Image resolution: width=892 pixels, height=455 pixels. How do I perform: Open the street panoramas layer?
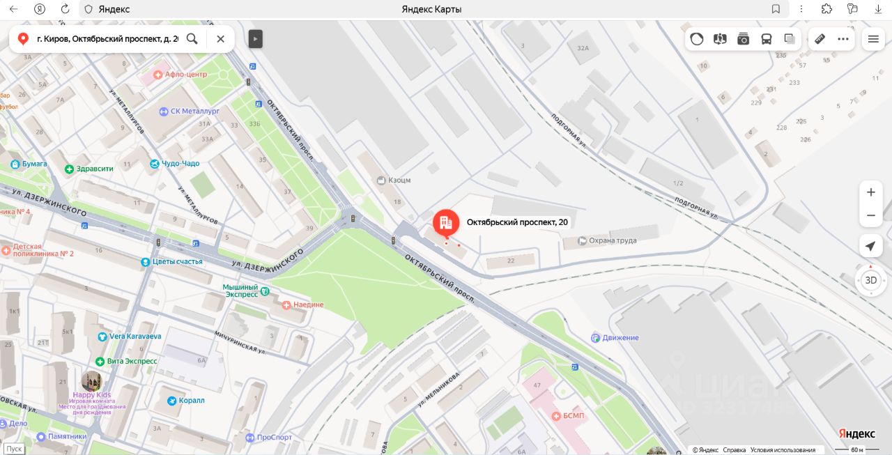point(720,39)
